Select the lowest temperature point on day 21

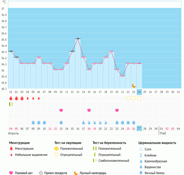click(x=123, y=76)
